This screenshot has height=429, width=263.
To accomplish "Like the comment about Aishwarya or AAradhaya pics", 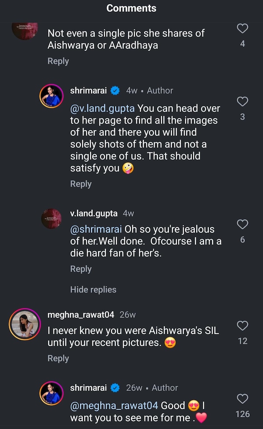I will [242, 29].
